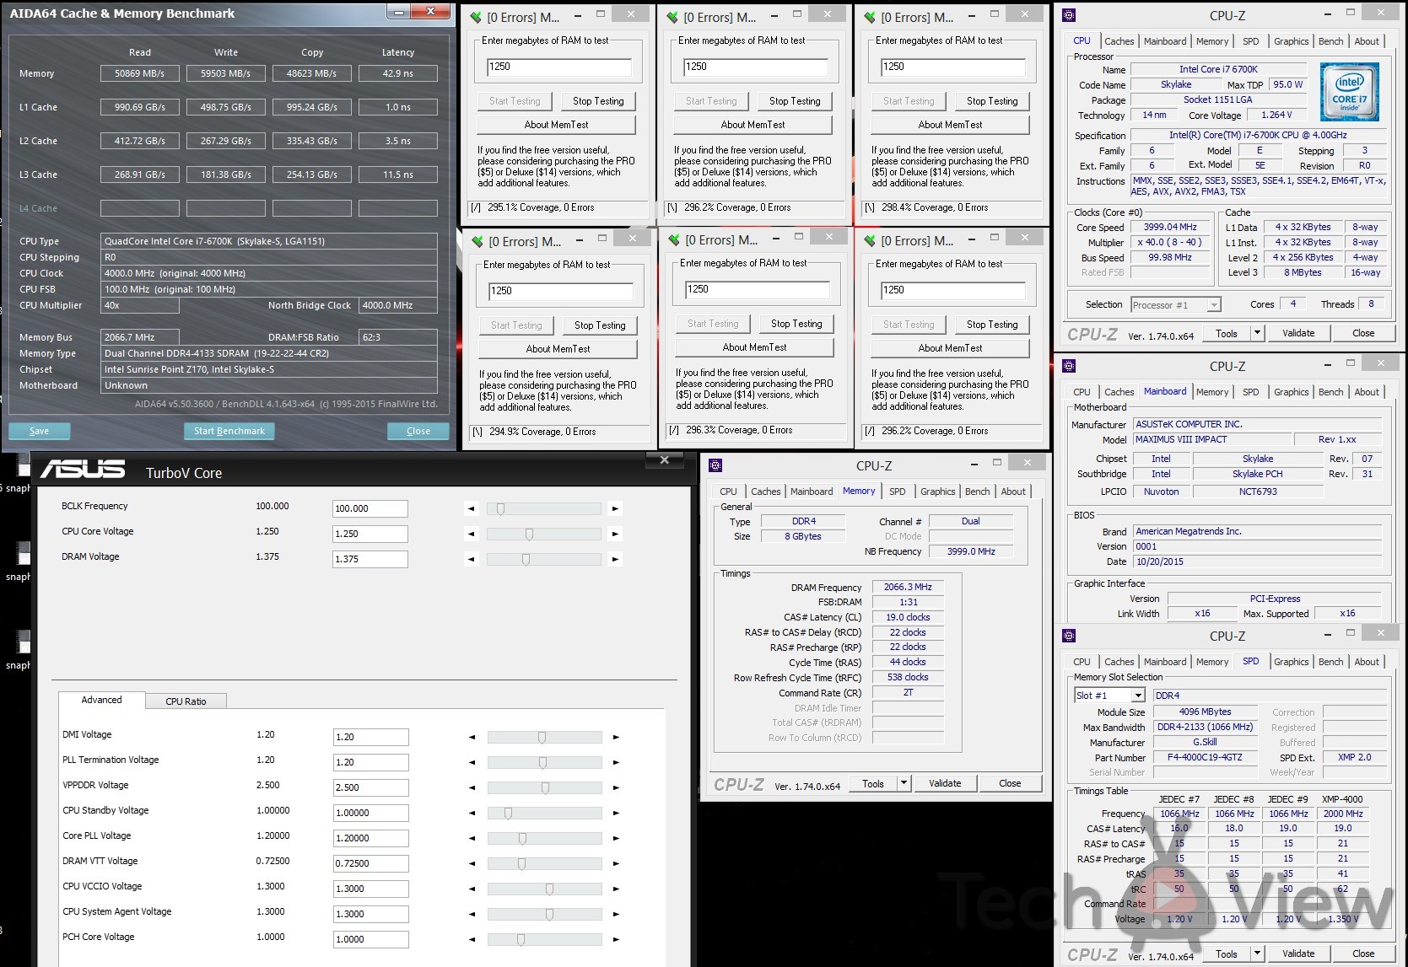Click Stop Testing in the 295.1% coverage MemTest window

pyautogui.click(x=598, y=101)
